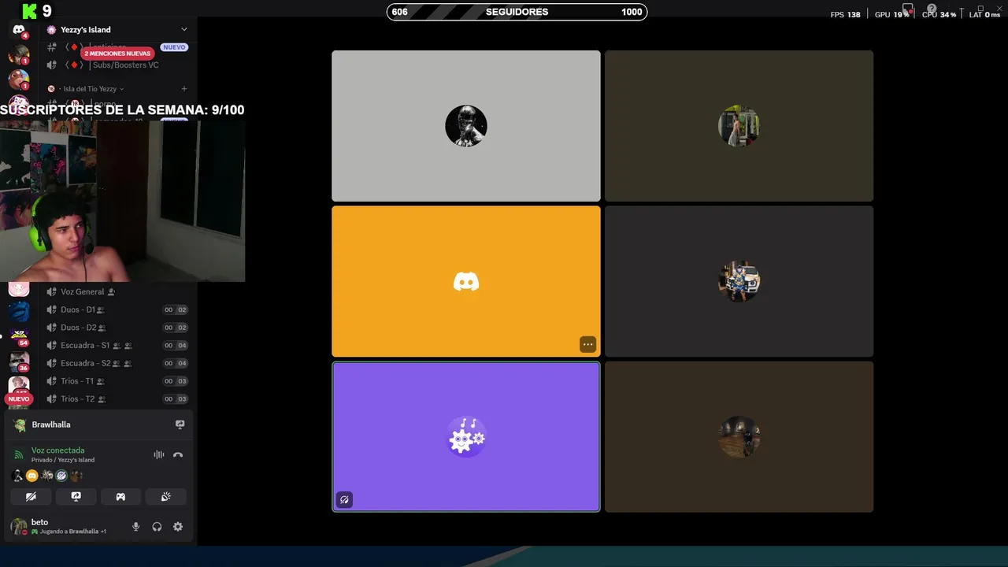The height and width of the screenshot is (567, 1008).
Task: Click the orange Discord avatar in voice panel
Action: click(32, 476)
